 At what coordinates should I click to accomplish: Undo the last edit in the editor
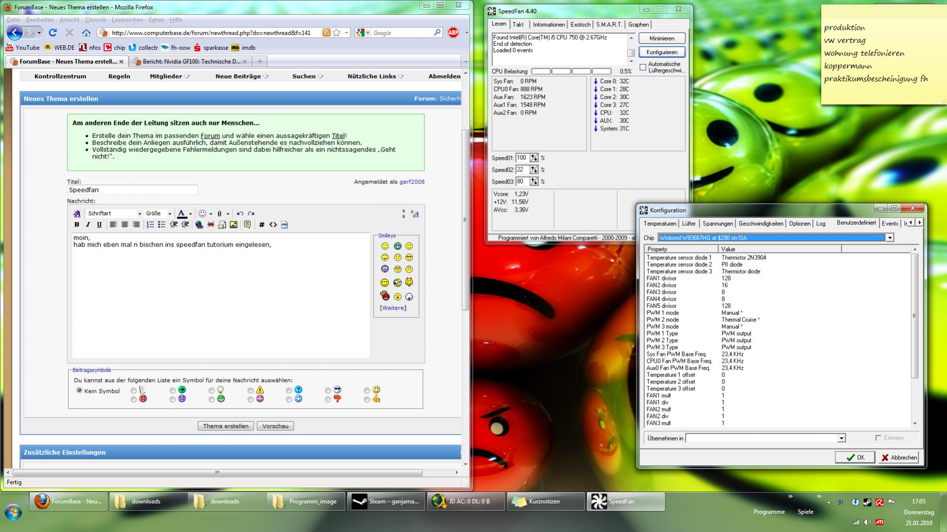pyautogui.click(x=240, y=213)
